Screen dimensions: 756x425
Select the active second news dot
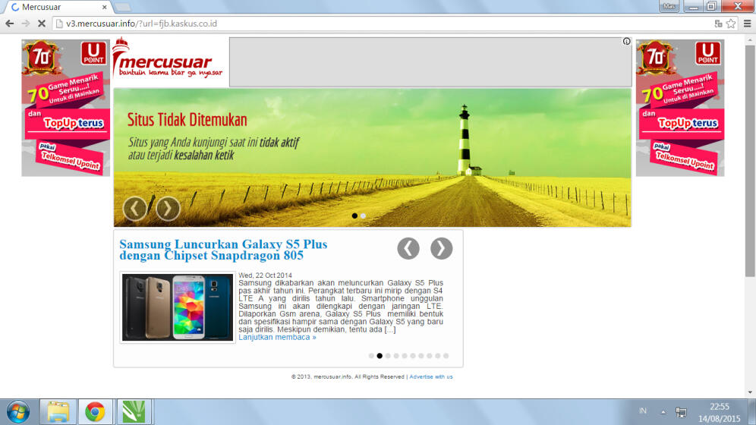[x=380, y=356]
